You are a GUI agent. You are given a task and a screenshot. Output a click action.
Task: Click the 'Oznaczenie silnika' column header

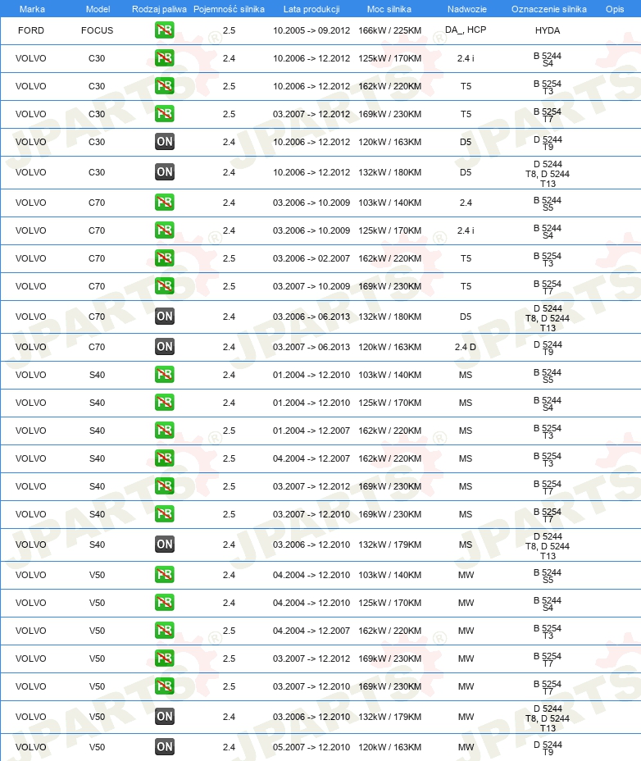549,9
